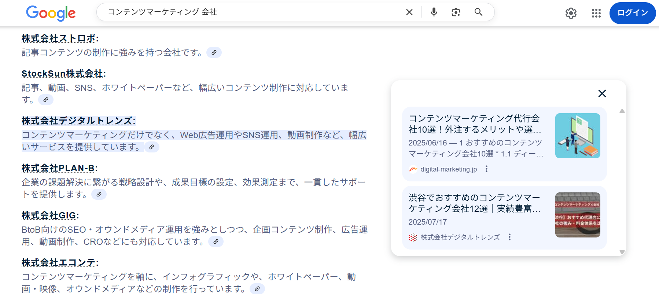Open the Google apps grid
Screen dimensions: 659x306
tap(596, 13)
